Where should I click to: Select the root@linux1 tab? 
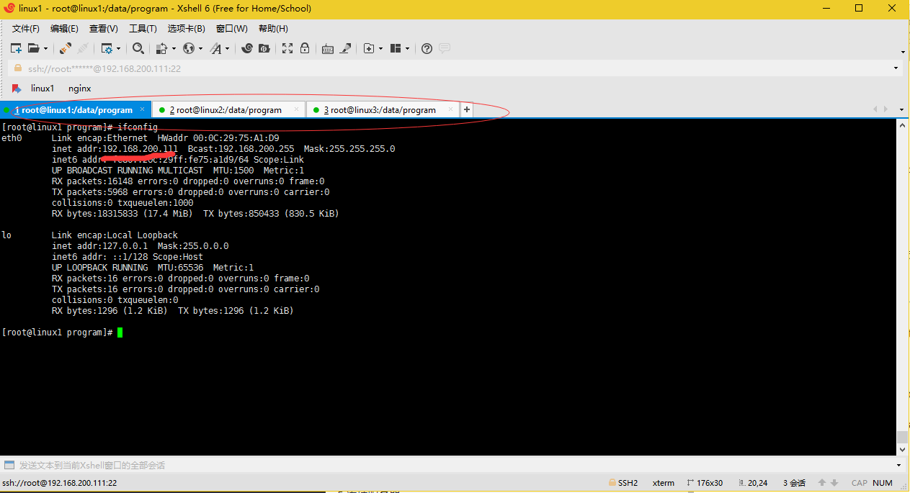coord(76,109)
